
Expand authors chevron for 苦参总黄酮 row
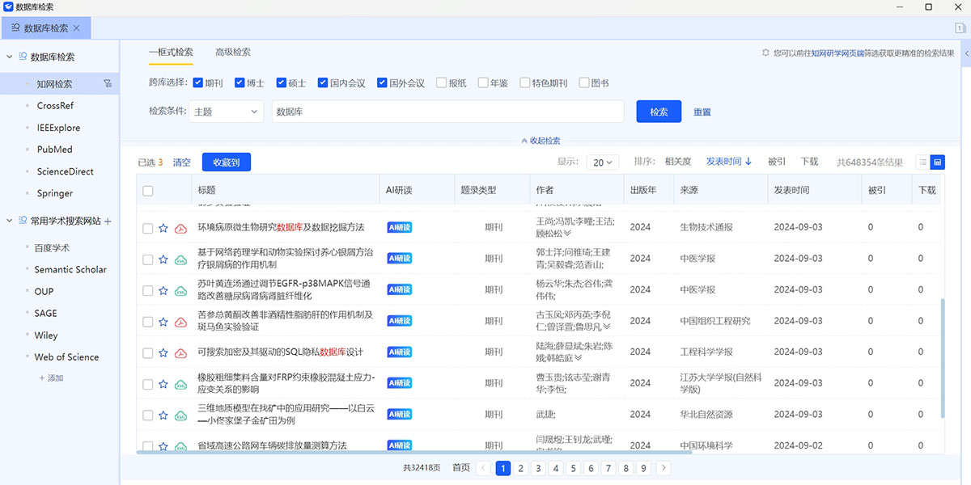607,327
